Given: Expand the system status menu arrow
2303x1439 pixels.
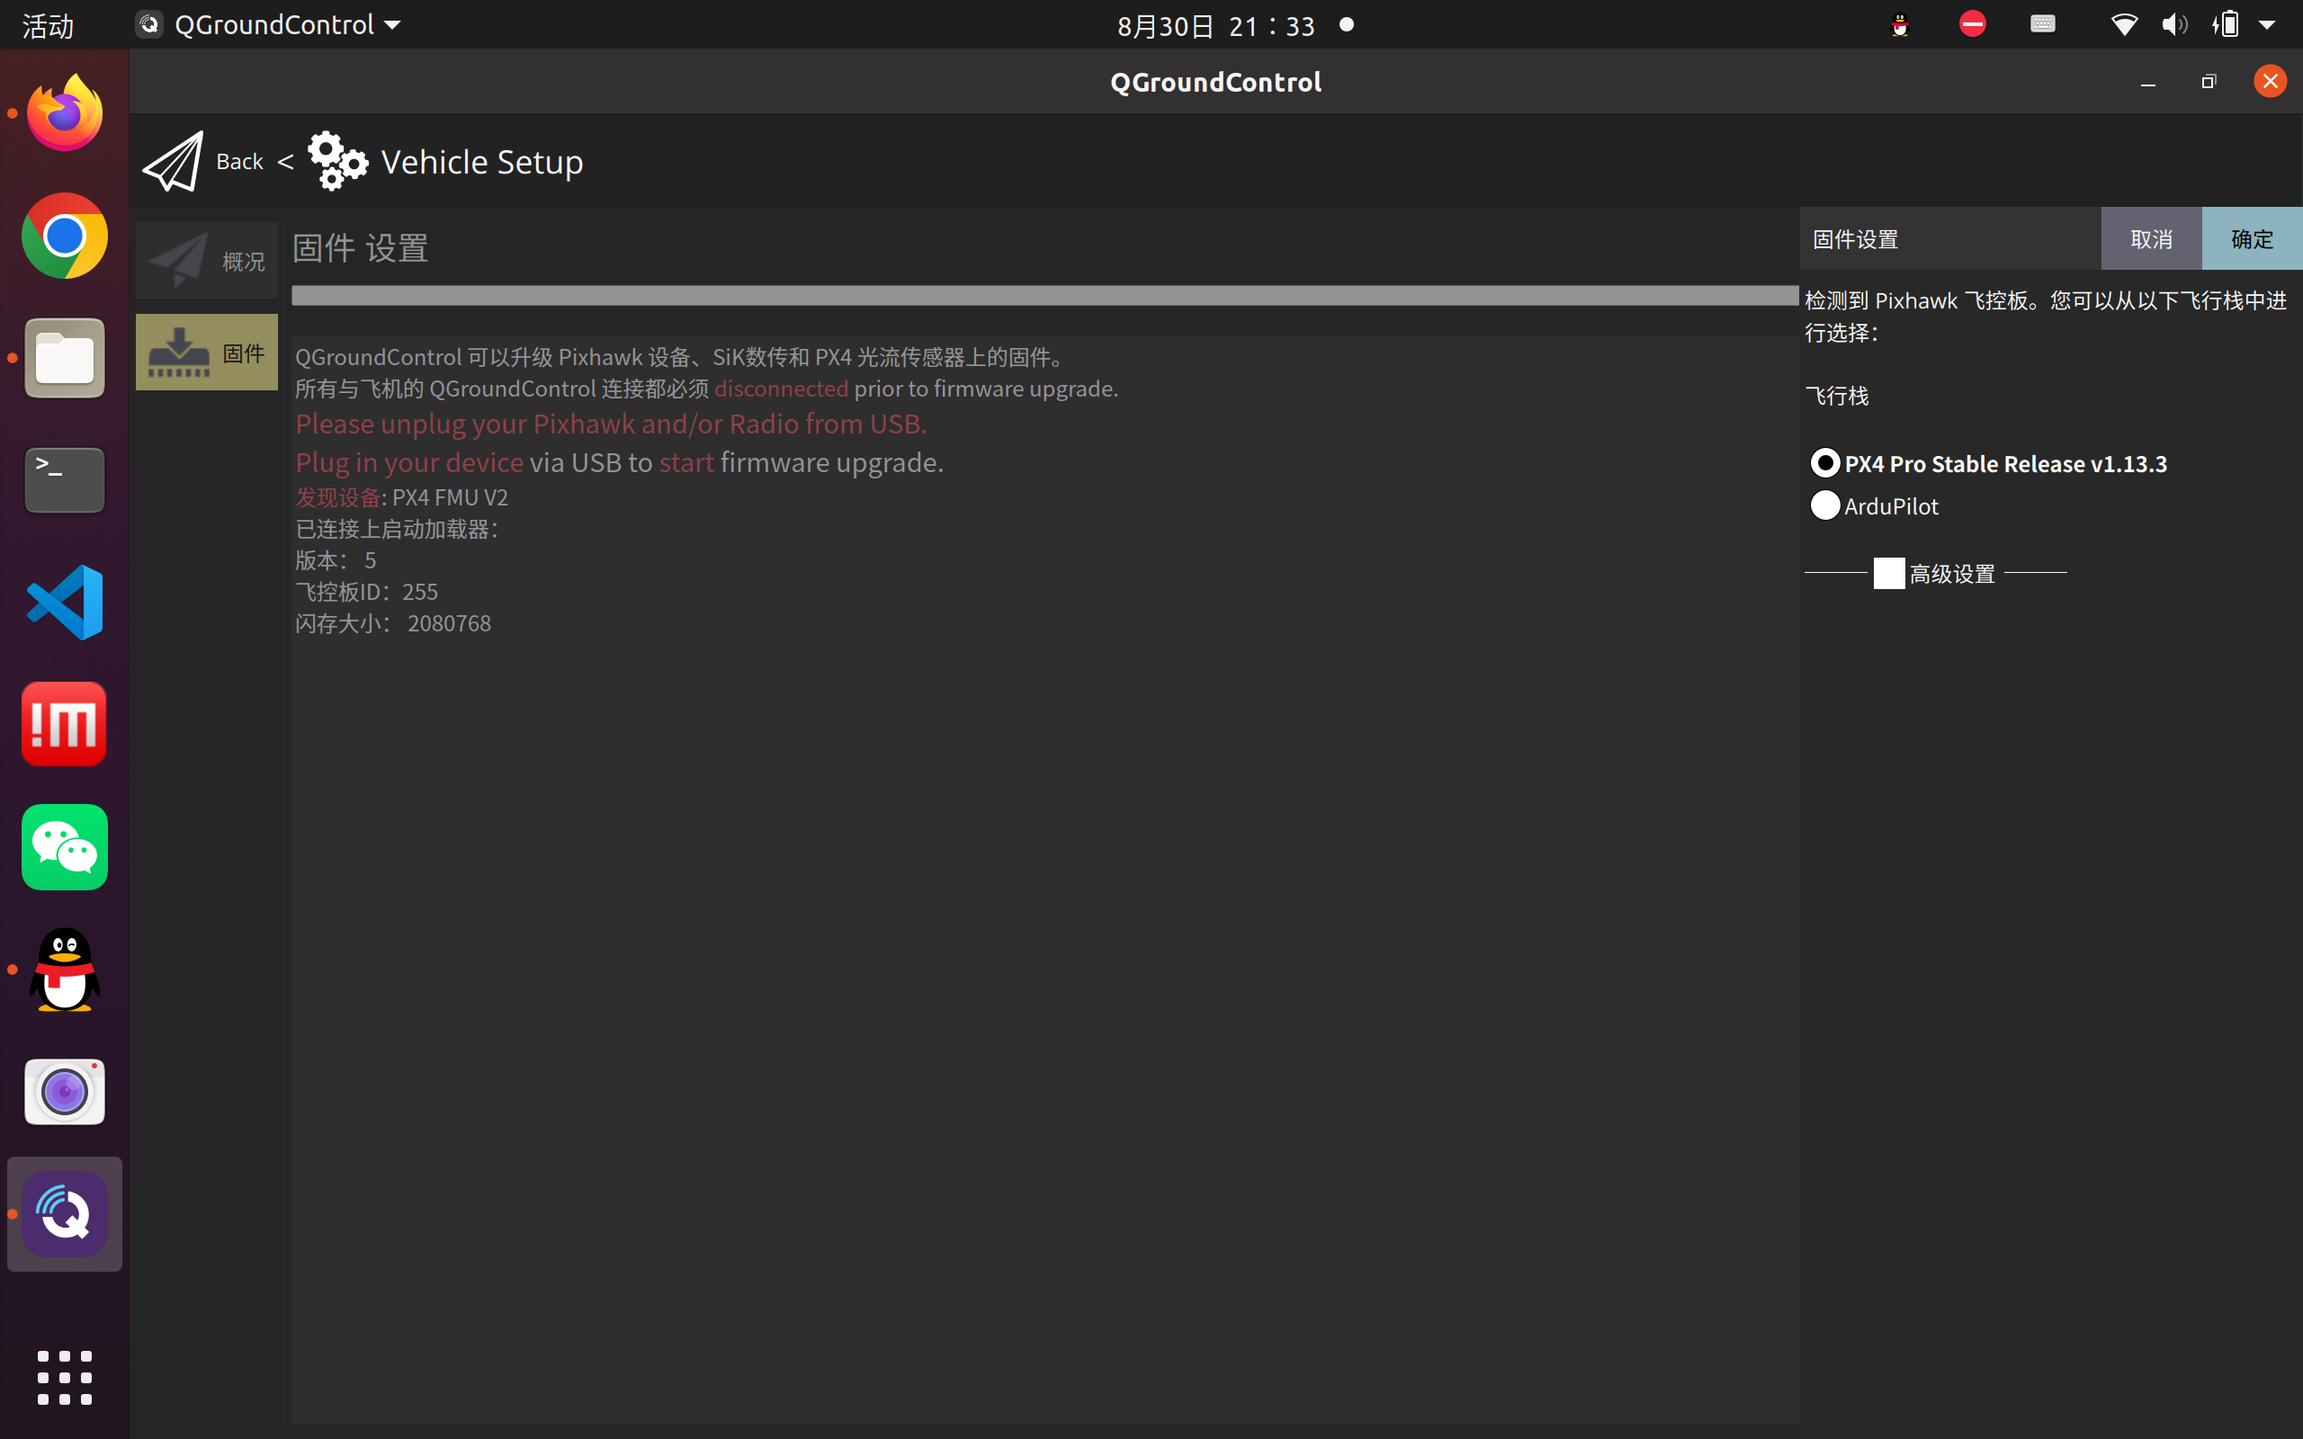Looking at the screenshot, I should click(x=2268, y=25).
